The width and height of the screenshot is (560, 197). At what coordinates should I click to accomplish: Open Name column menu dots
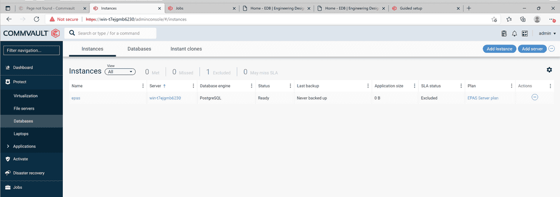[143, 86]
